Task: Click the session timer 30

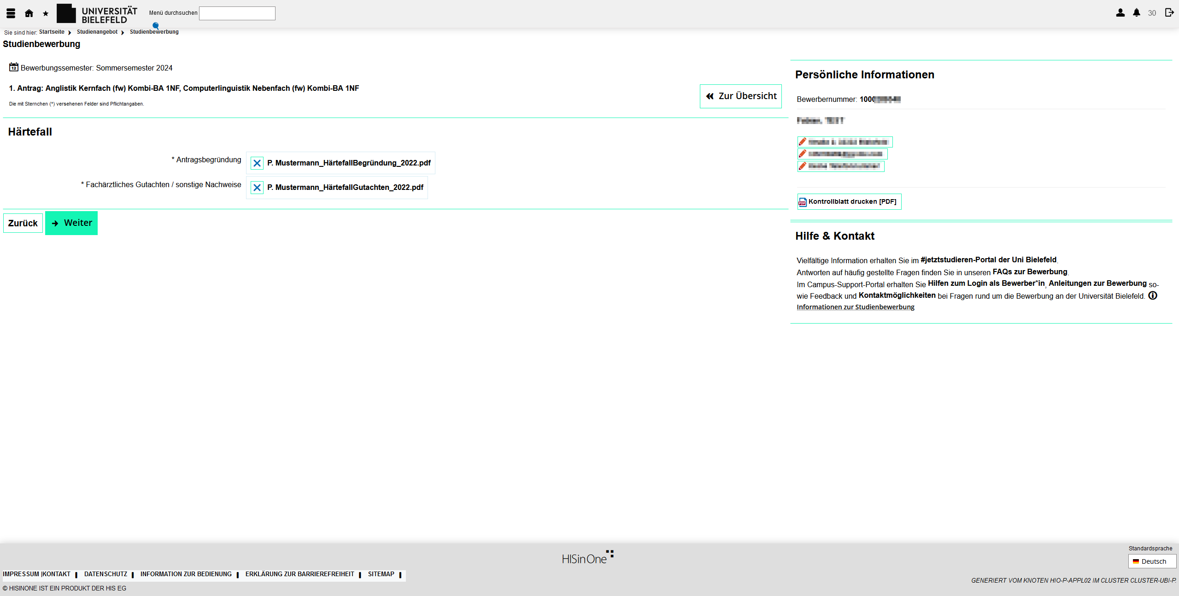Action: pos(1152,13)
